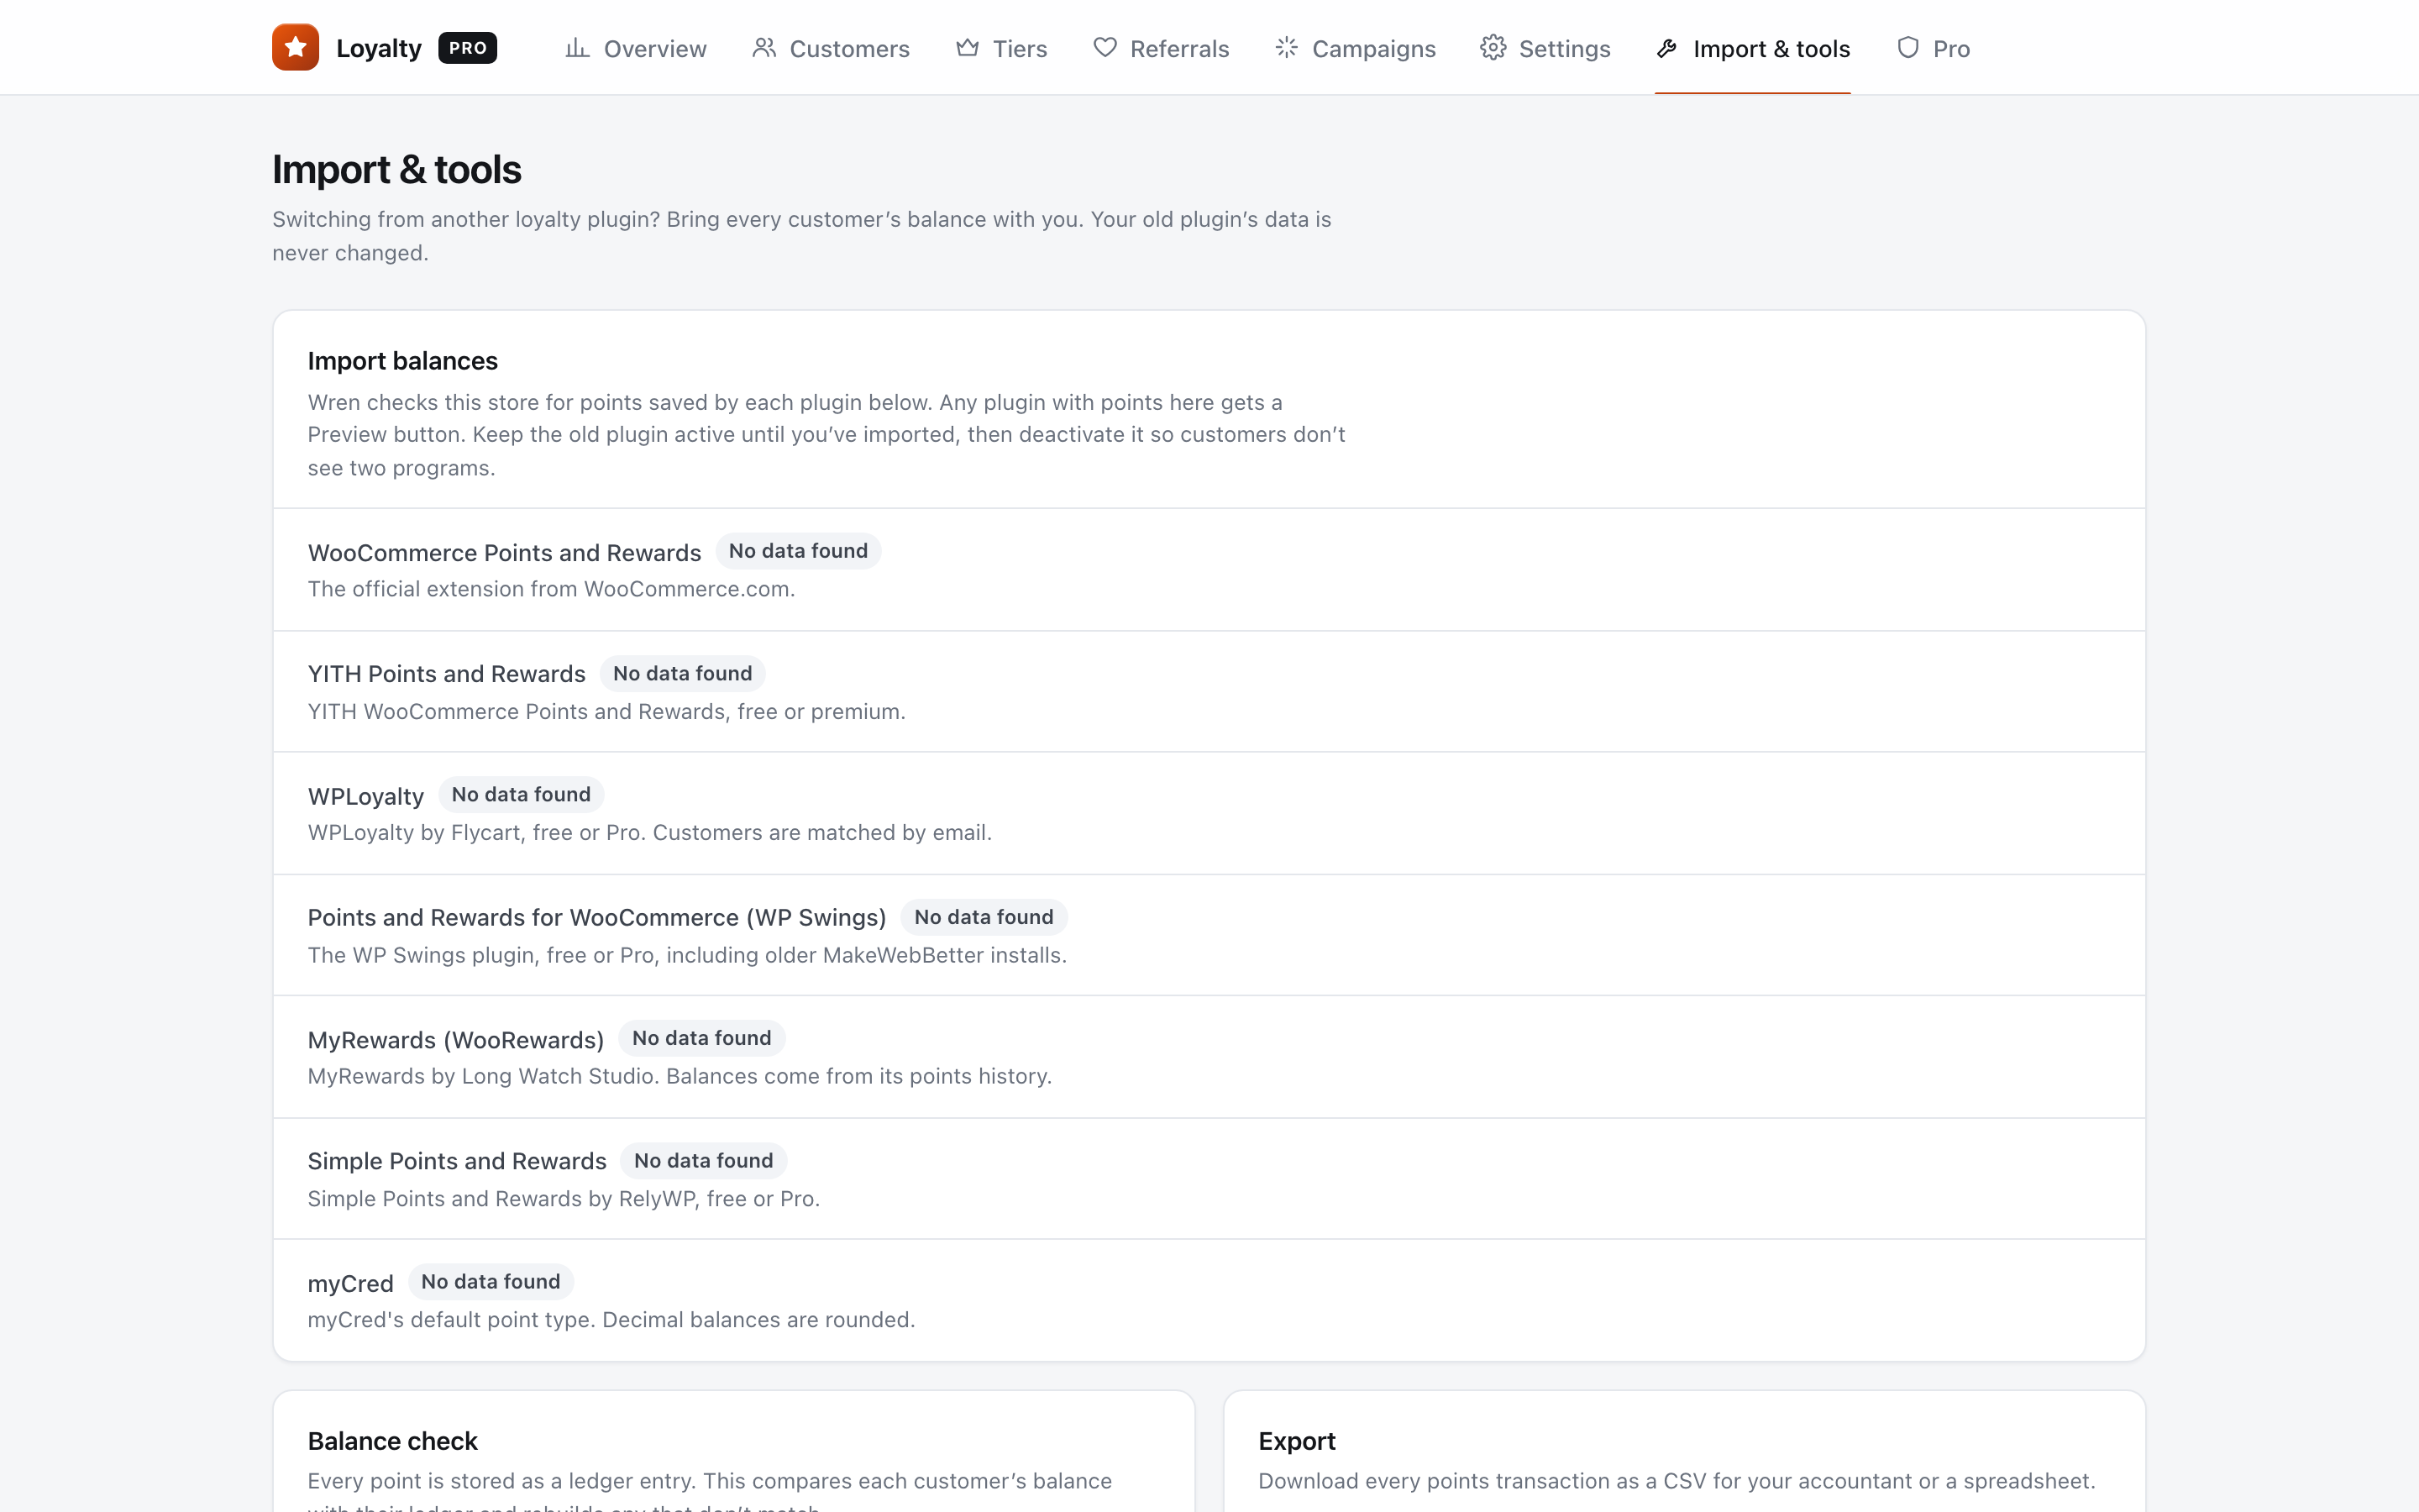Click the WPLoyalty row title

[x=366, y=797]
